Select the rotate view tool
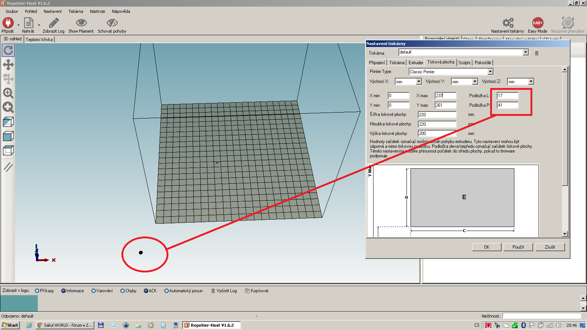The height and width of the screenshot is (330, 587). [x=8, y=50]
